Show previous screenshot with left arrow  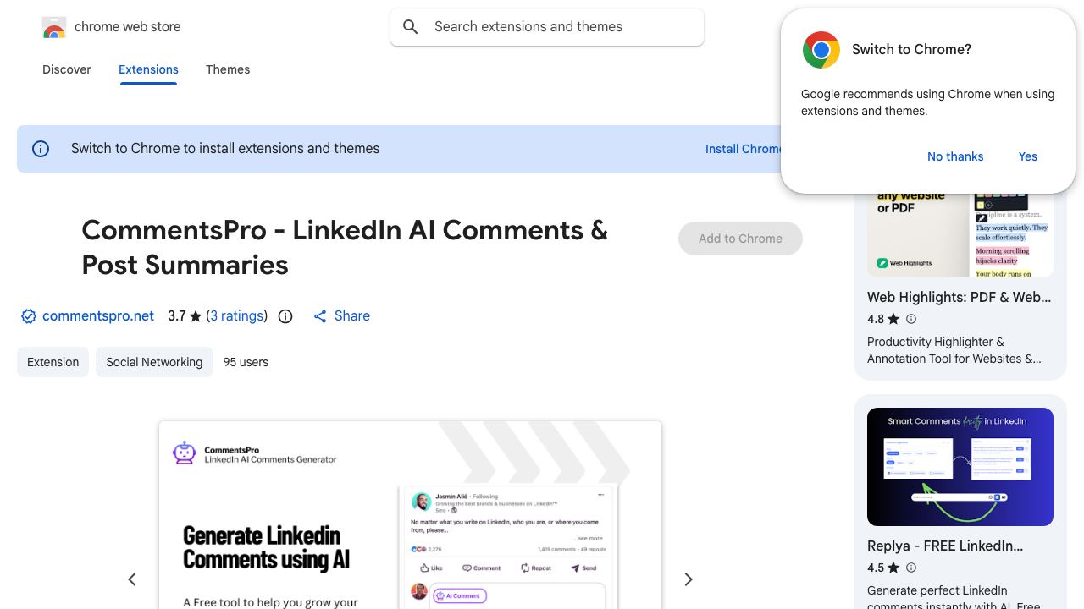click(x=132, y=579)
